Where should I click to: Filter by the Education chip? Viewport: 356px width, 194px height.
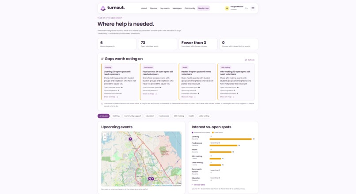pos(150,116)
